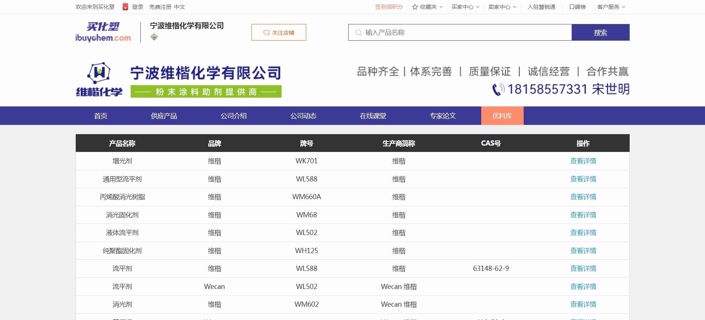Click the 免费注册 link
705x320 pixels.
[x=160, y=7]
